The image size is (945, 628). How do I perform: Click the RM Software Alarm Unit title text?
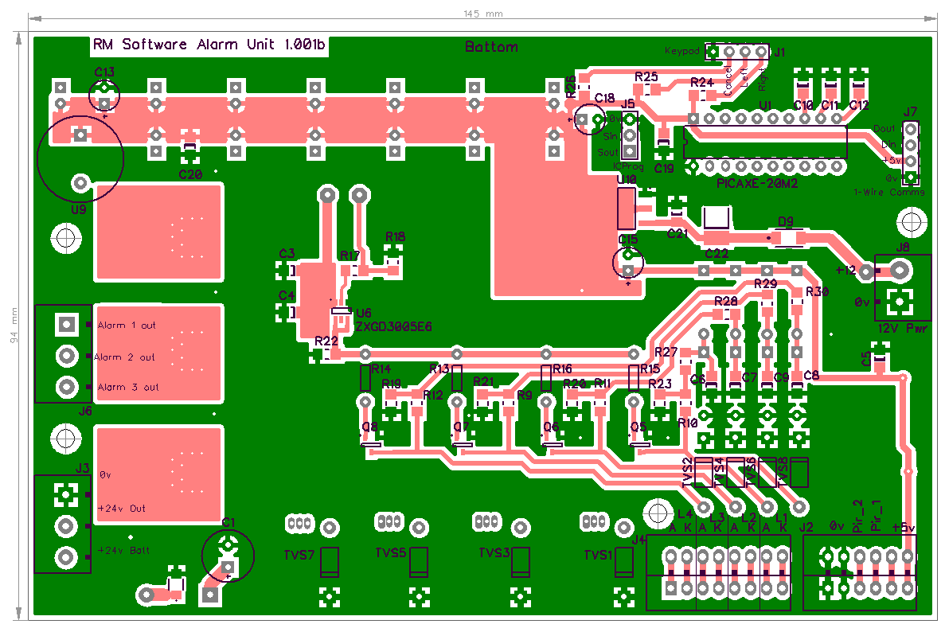pos(209,45)
